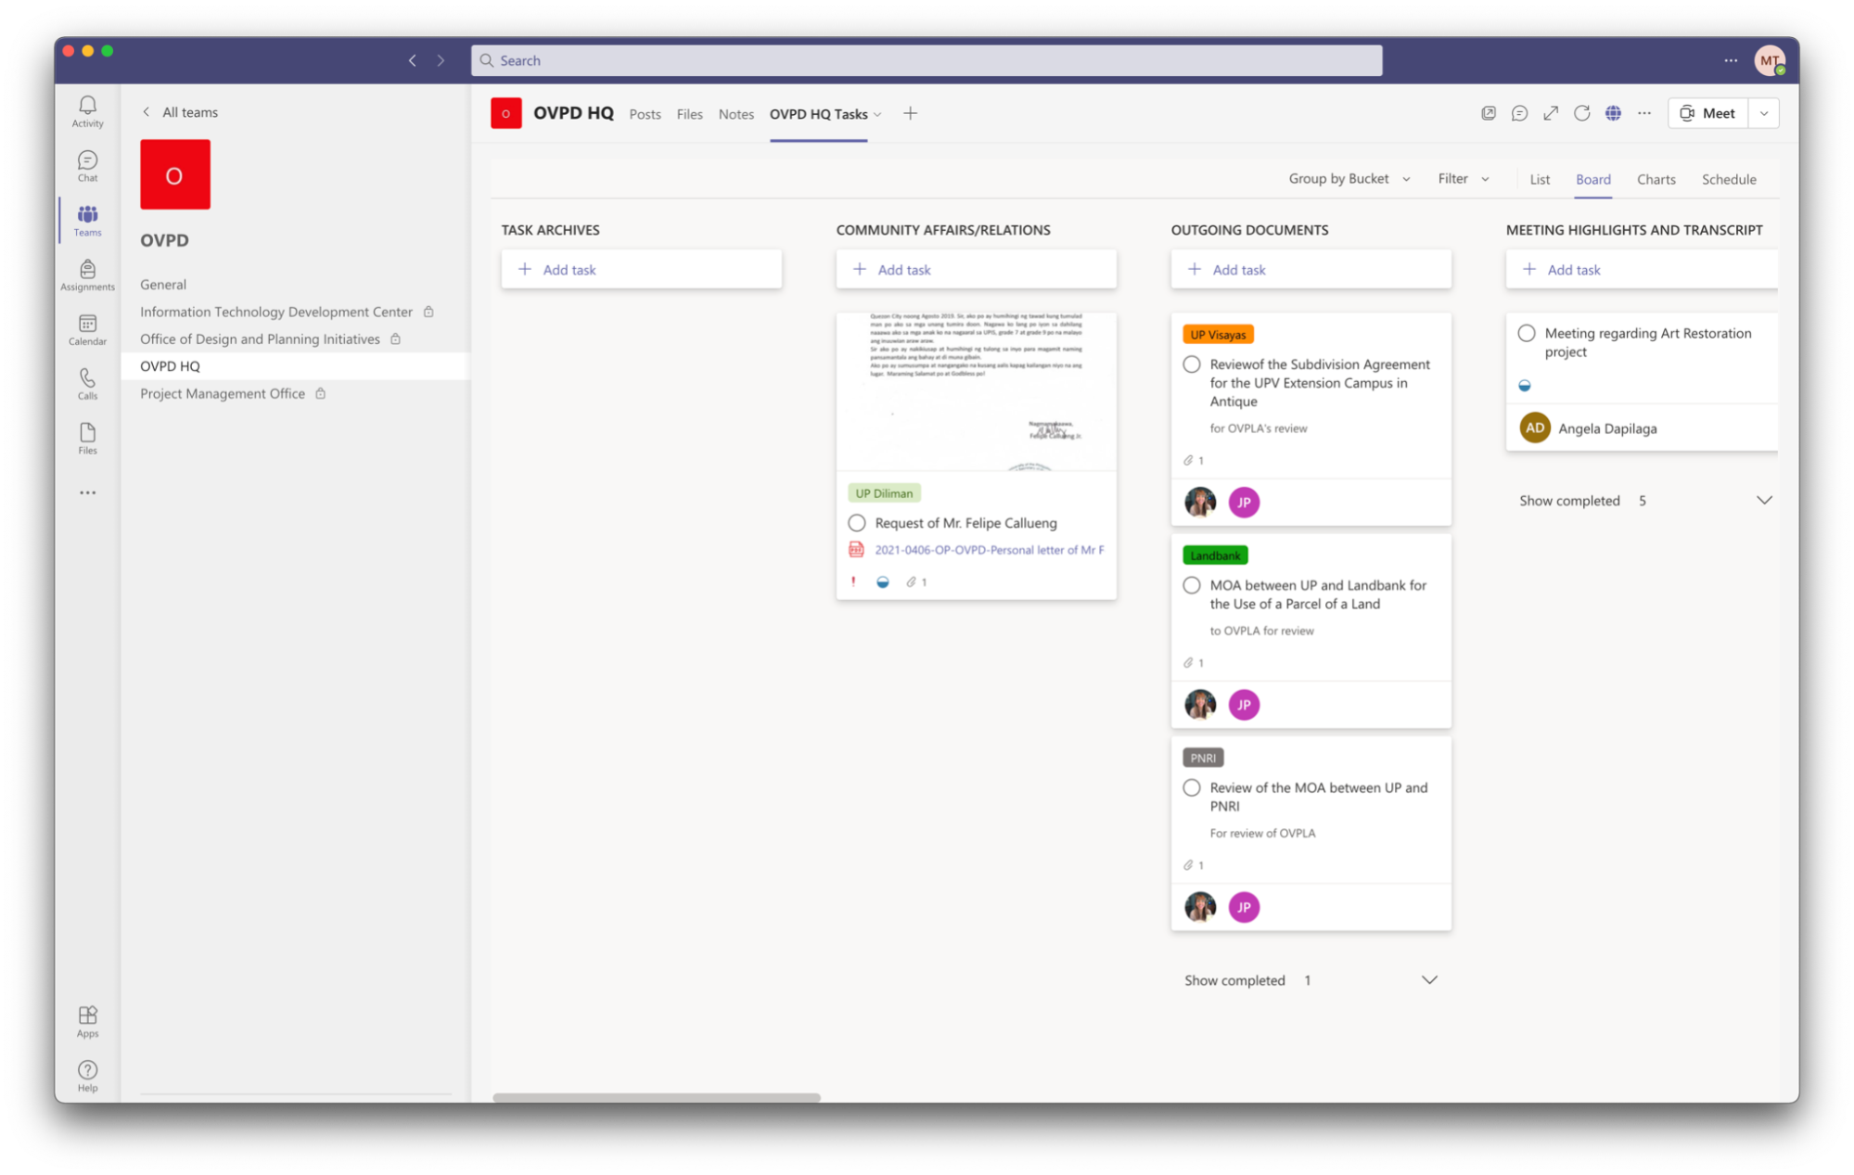
Task: Open the Meet button dropdown arrow
Action: [1764, 113]
